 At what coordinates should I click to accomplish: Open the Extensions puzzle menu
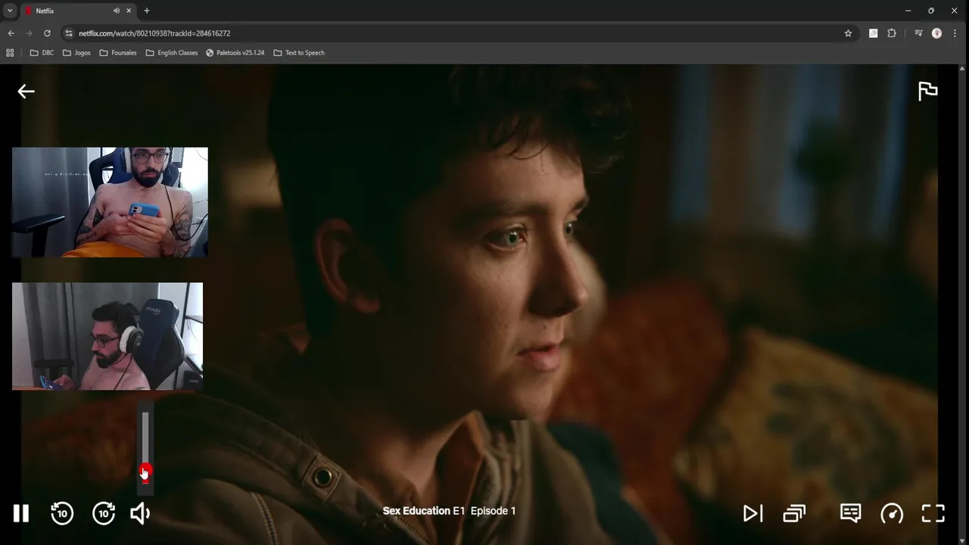pyautogui.click(x=892, y=33)
